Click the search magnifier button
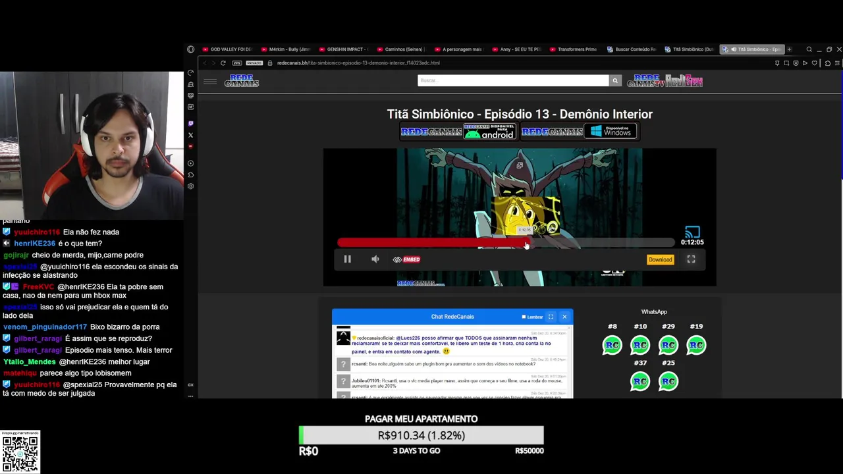This screenshot has width=843, height=474. (x=615, y=80)
